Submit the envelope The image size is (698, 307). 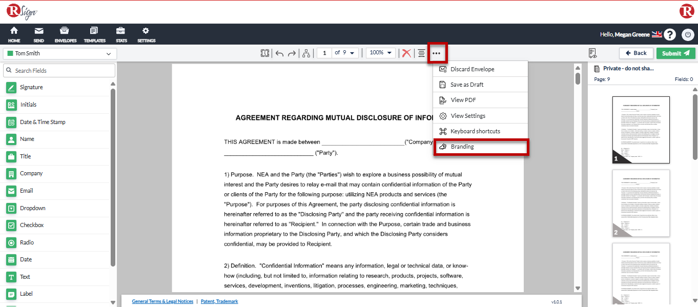[x=676, y=53]
